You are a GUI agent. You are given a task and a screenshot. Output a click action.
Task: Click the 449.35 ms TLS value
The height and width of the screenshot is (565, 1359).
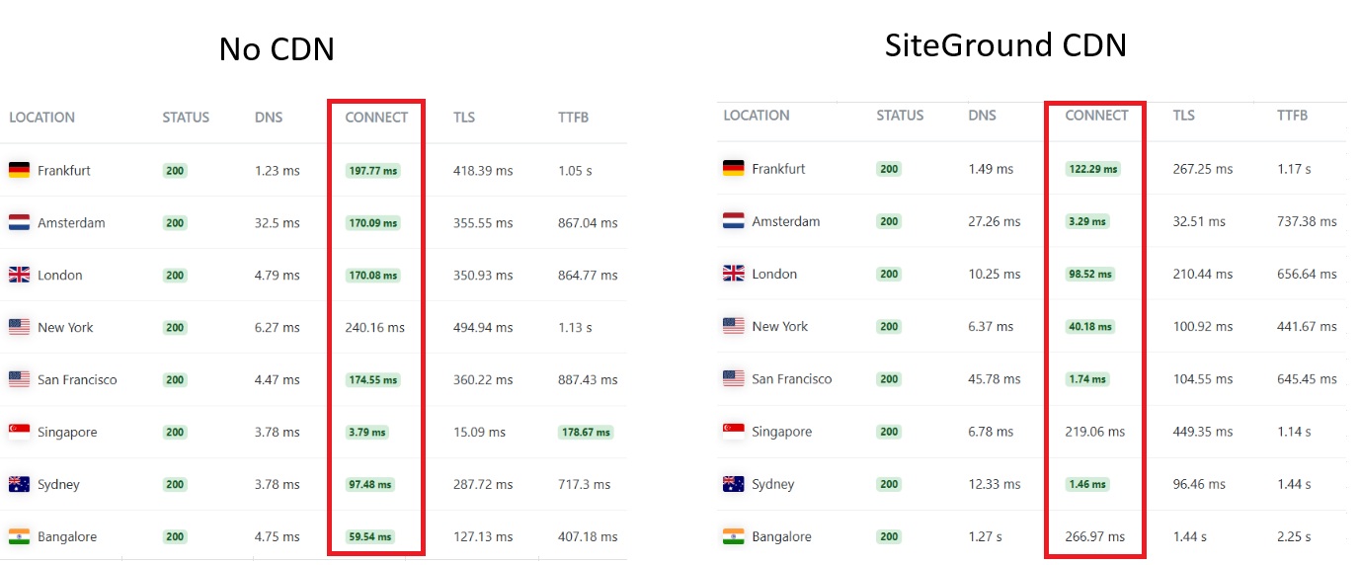tap(1203, 432)
